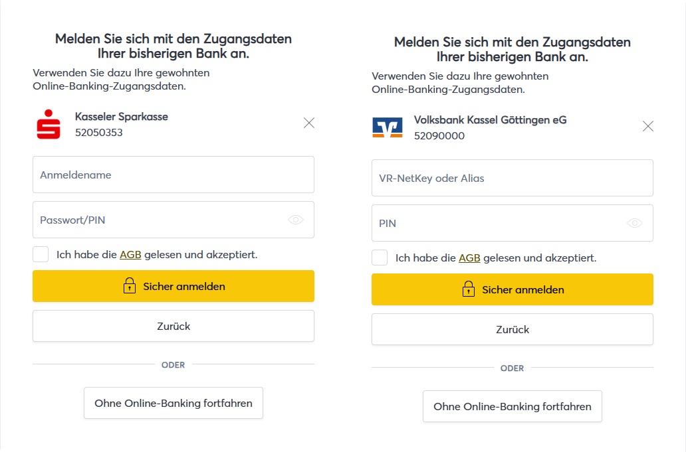
Task: Continue without online banking in Sparkasse form
Action: tap(173, 403)
